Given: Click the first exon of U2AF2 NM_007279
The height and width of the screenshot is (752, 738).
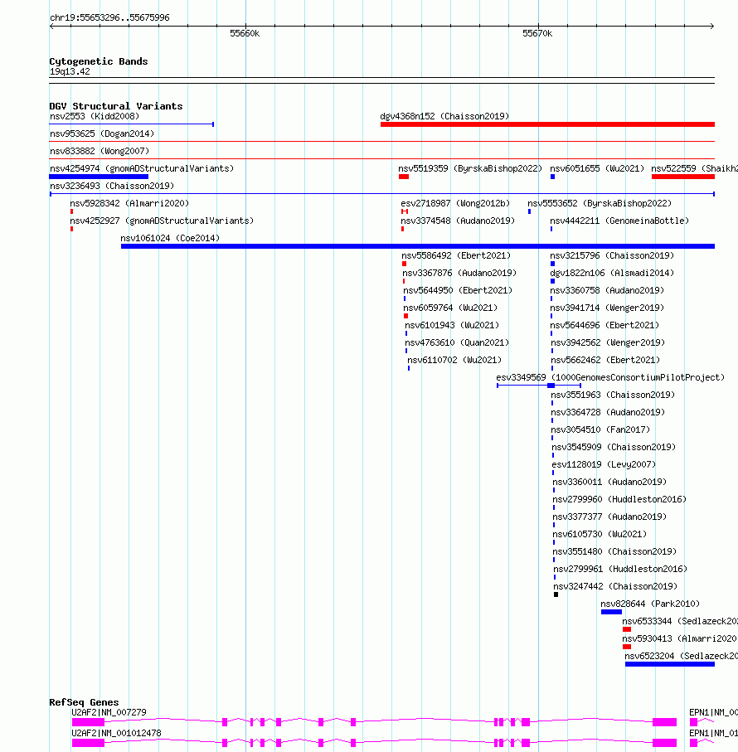Looking at the screenshot, I should (88, 722).
